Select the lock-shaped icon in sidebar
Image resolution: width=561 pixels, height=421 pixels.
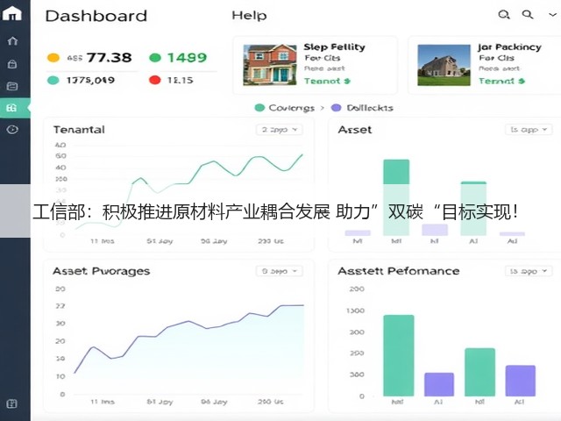(12, 64)
